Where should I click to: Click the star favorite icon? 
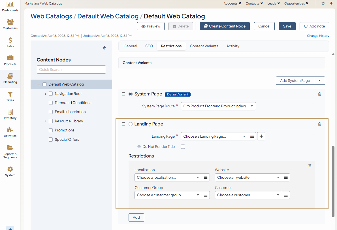click(323, 3)
